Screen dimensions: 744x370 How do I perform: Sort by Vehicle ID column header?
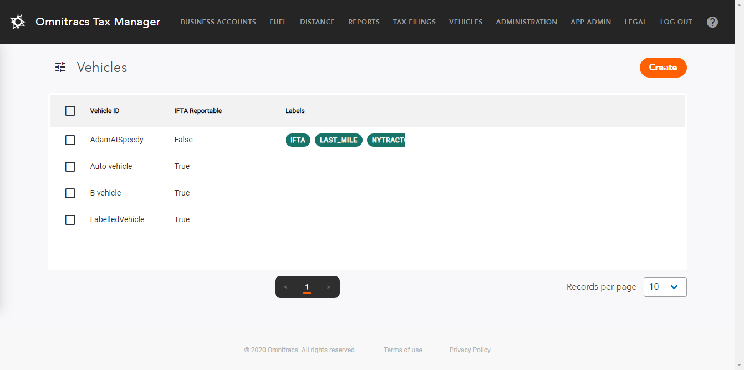[x=105, y=111]
